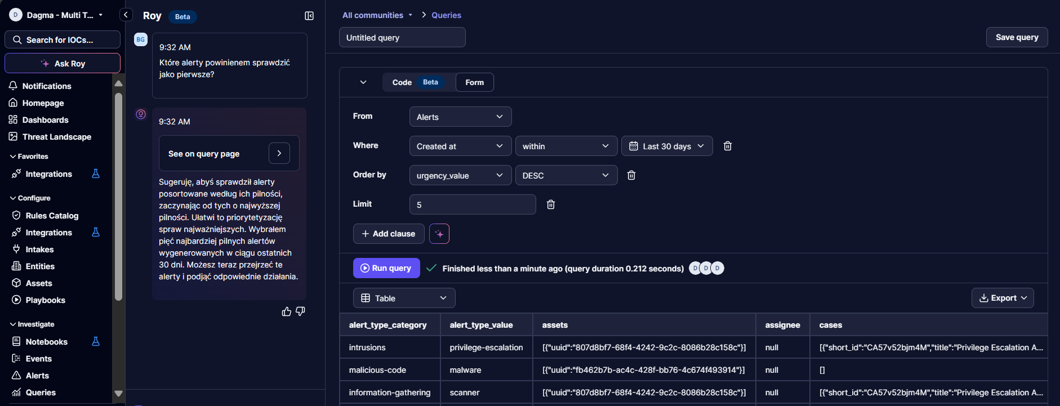Click the Save query button
This screenshot has width=1060, height=406.
pyautogui.click(x=1016, y=37)
